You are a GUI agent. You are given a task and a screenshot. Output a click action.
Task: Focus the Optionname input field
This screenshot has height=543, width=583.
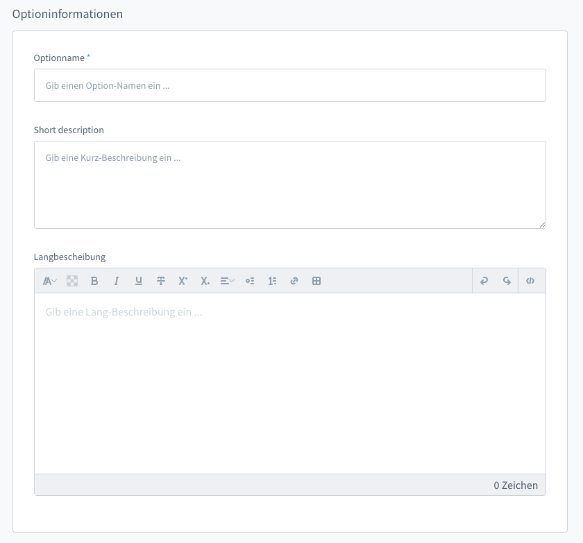289,85
